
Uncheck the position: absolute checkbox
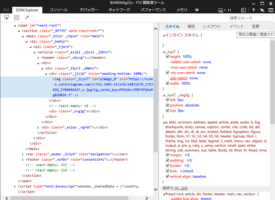point(167,105)
